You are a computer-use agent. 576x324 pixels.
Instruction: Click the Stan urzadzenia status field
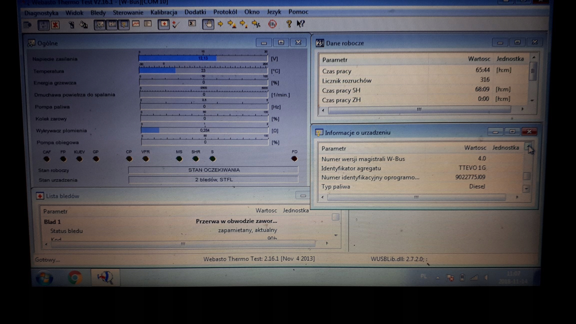coord(213,180)
